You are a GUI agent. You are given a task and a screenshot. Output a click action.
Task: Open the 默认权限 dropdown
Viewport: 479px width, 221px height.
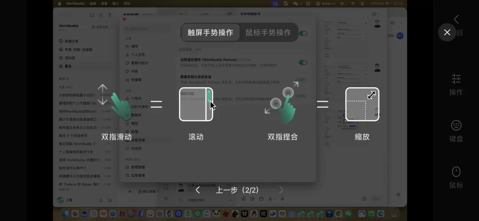[x=149, y=191]
